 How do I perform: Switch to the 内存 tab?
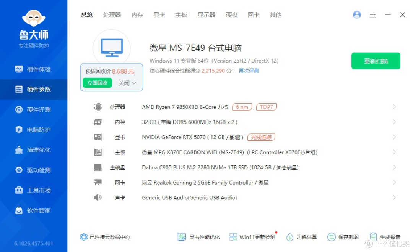click(137, 15)
